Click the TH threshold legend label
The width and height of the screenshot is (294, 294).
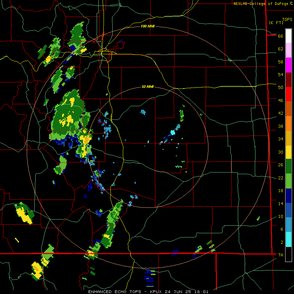[x=281, y=255]
